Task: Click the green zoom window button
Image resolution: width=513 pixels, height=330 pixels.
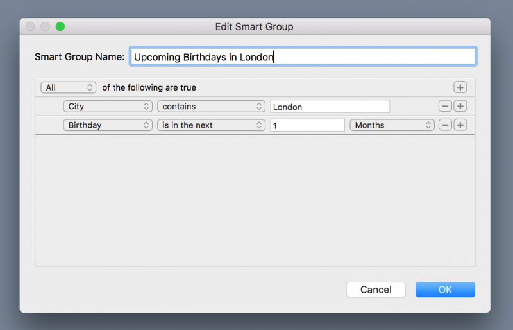Action: tap(60, 26)
